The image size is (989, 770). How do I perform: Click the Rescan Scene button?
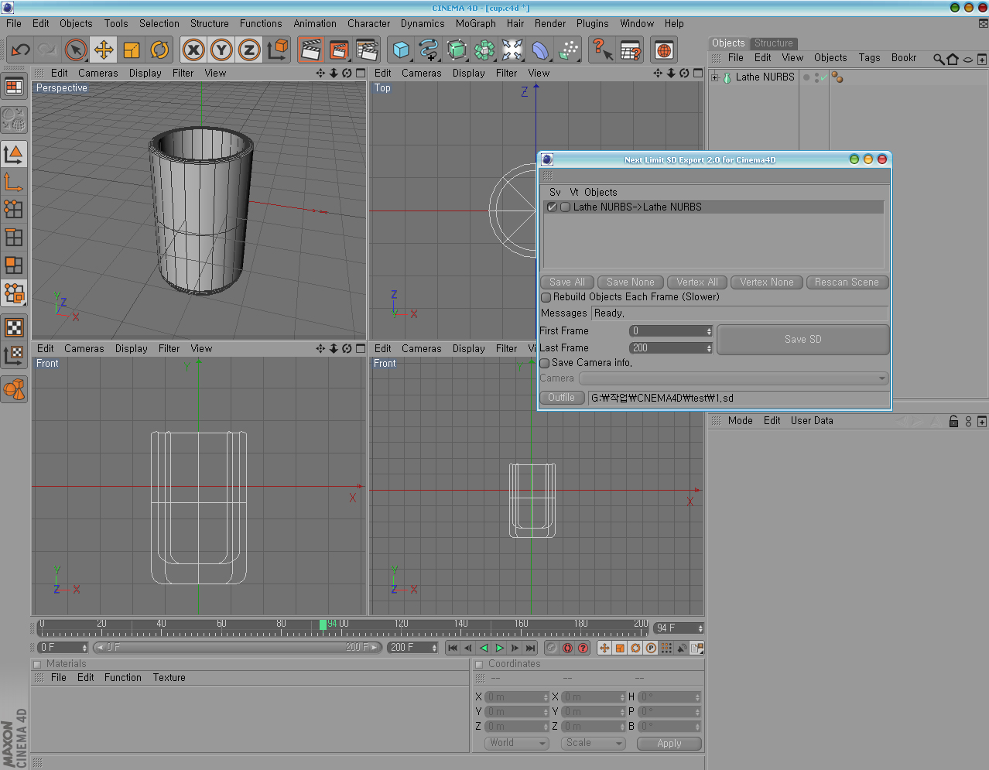click(847, 282)
